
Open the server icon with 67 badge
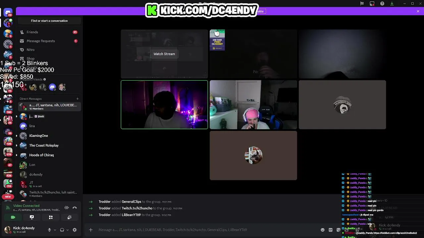click(8, 162)
